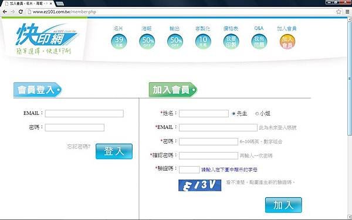Focus the login EMAIL field

[x=84, y=113]
